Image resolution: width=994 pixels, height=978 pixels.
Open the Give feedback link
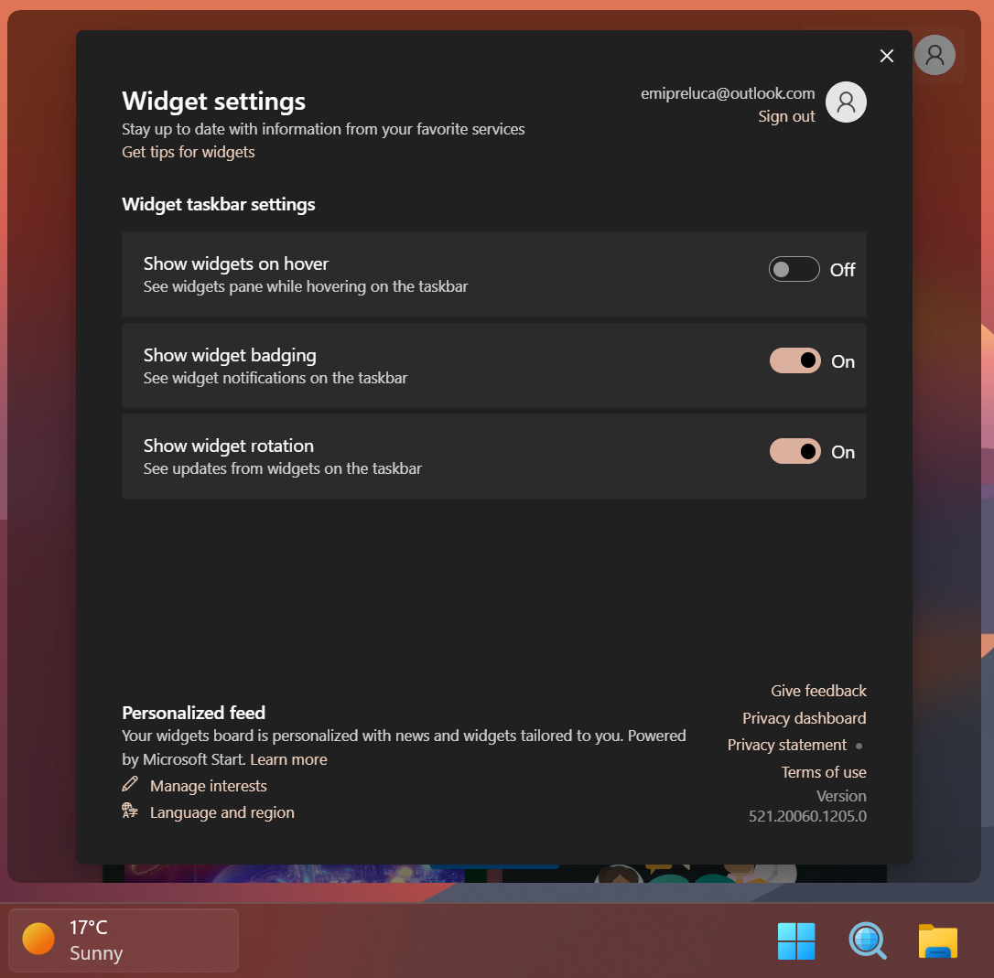click(817, 690)
